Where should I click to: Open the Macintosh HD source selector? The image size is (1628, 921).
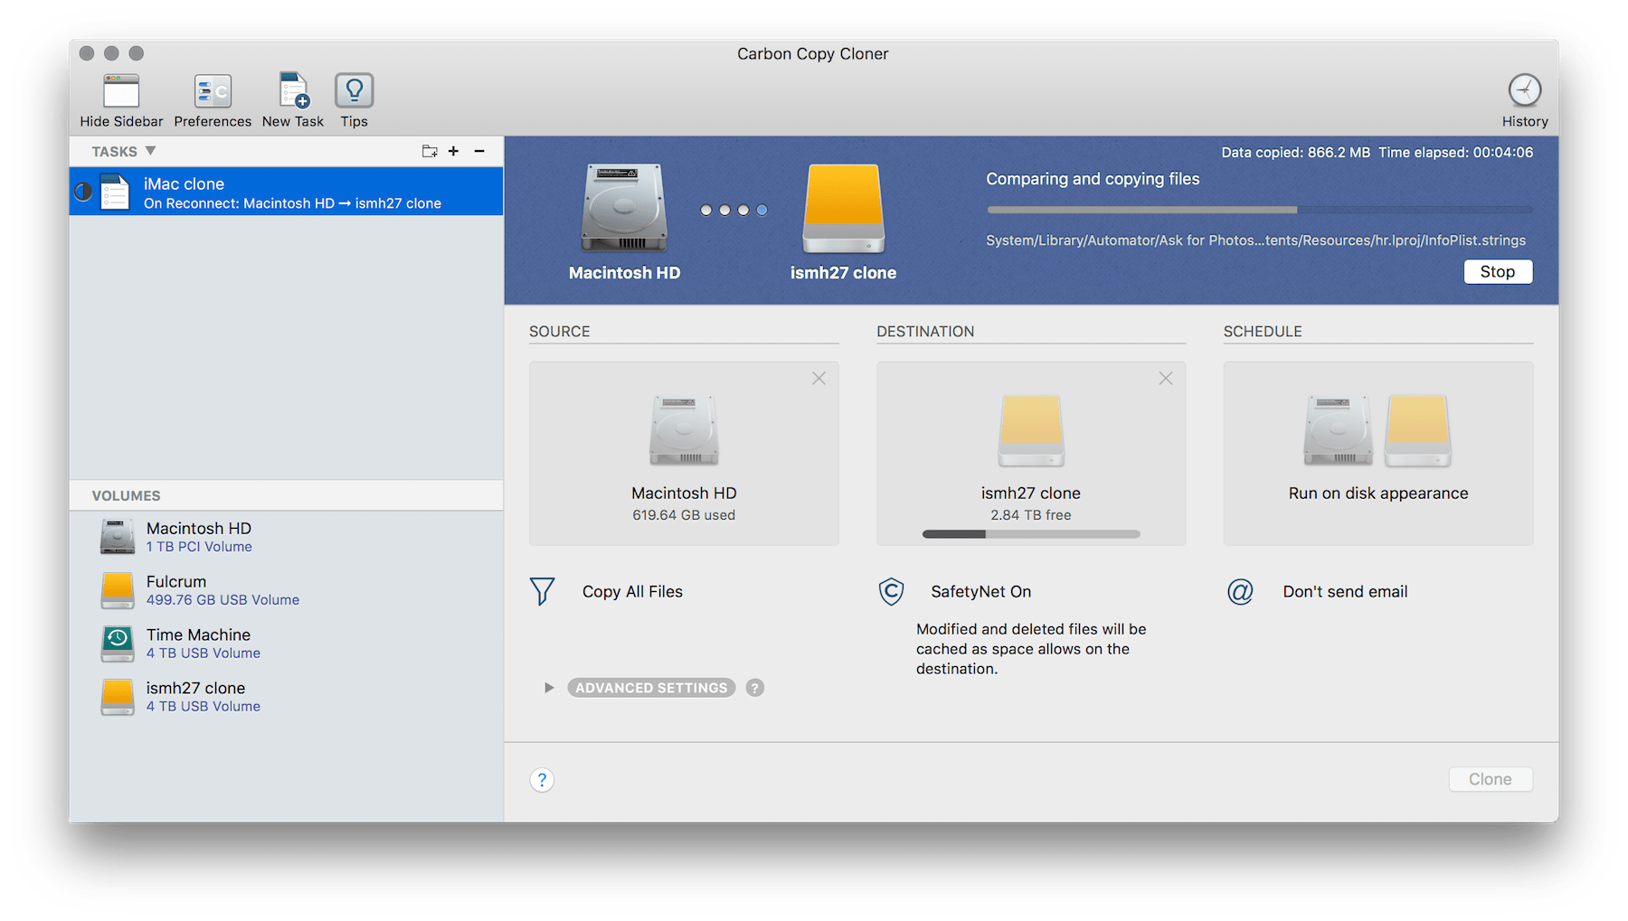[x=684, y=454]
